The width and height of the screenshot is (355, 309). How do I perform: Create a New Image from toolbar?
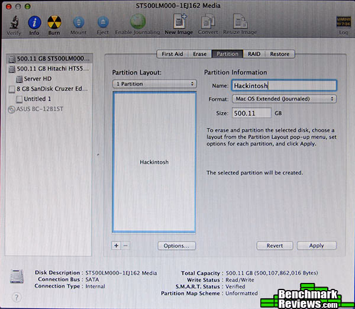(179, 21)
